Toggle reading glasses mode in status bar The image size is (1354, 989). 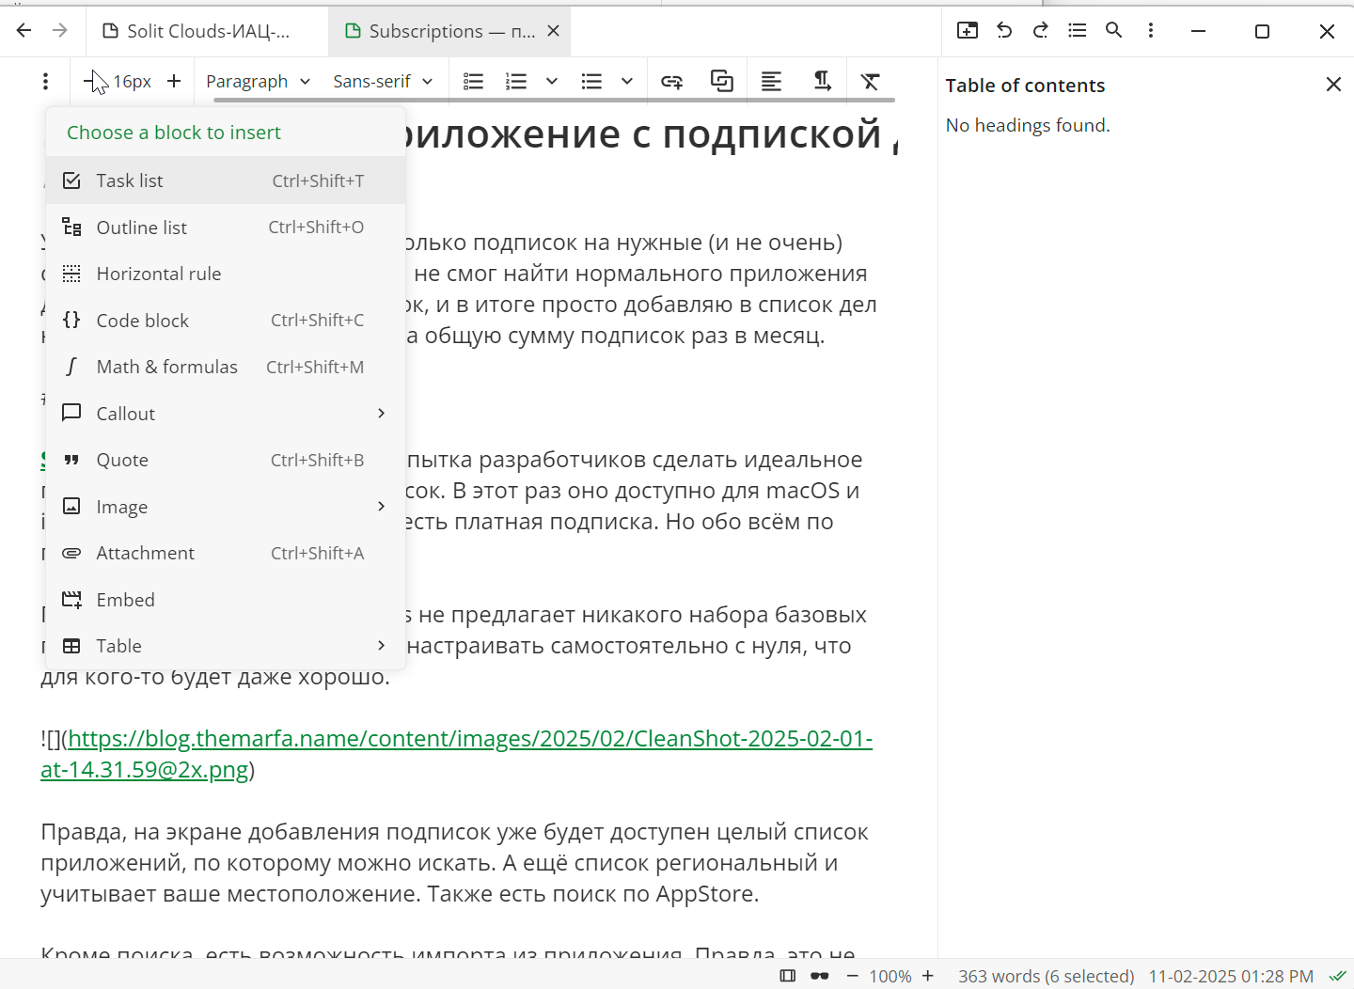coord(820,976)
